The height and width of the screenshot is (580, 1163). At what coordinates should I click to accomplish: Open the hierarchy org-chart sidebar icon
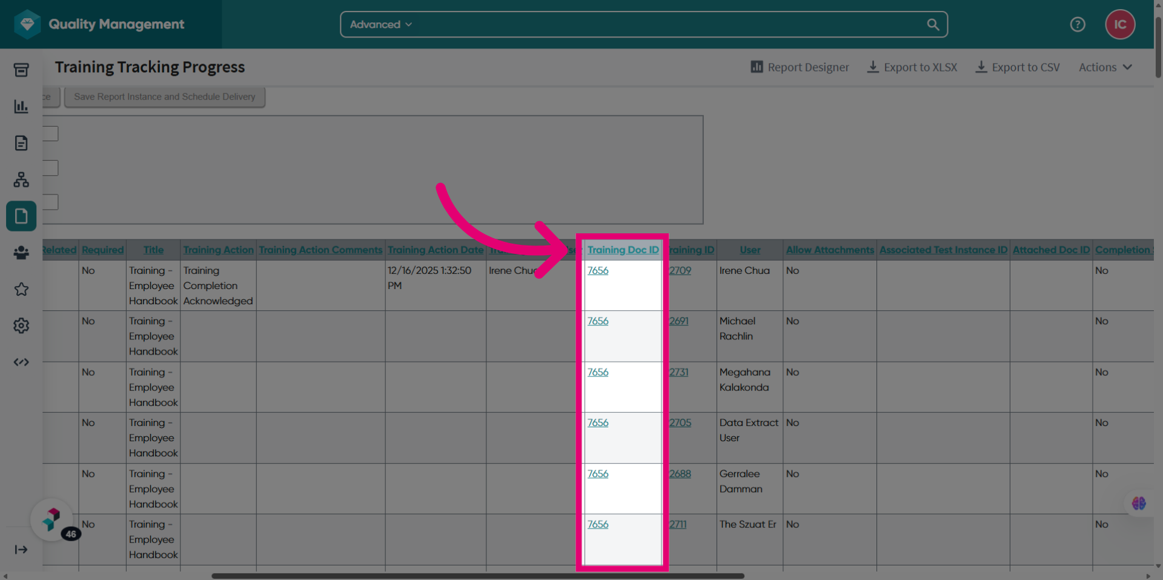pos(21,179)
